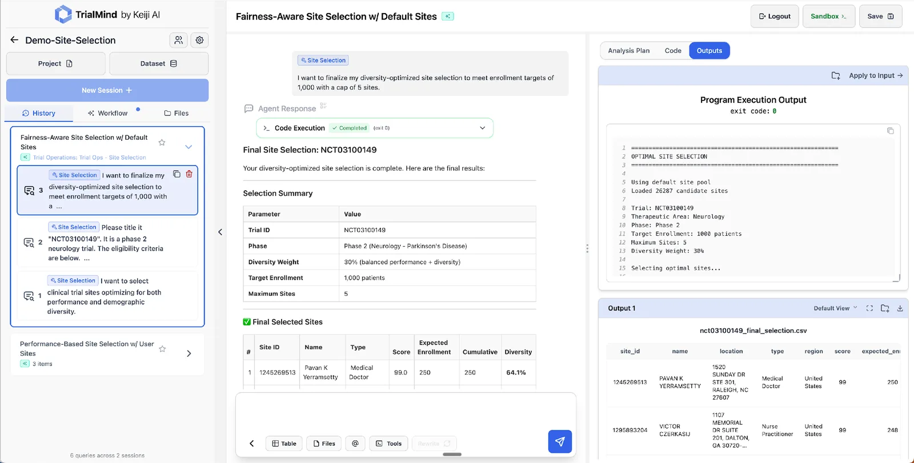914x463 pixels.
Task: Open the Dataset button
Action: point(159,63)
